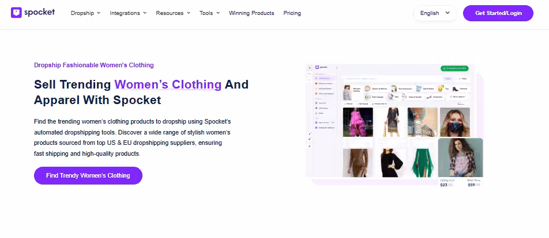Click the paragraph starting "Find the trending women's"
The width and height of the screenshot is (549, 238).
click(x=133, y=137)
